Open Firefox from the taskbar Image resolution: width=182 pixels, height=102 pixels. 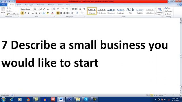28,99
